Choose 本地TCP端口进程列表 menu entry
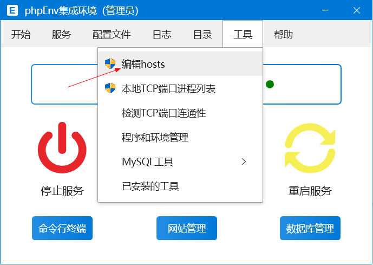 180,88
